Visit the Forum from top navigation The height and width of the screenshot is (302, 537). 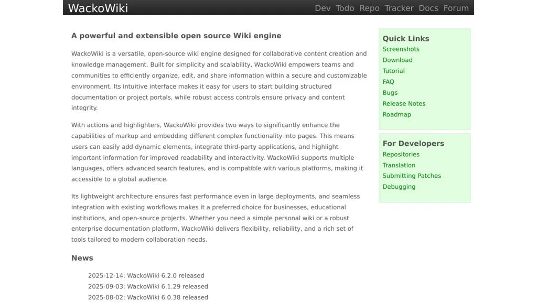click(456, 8)
